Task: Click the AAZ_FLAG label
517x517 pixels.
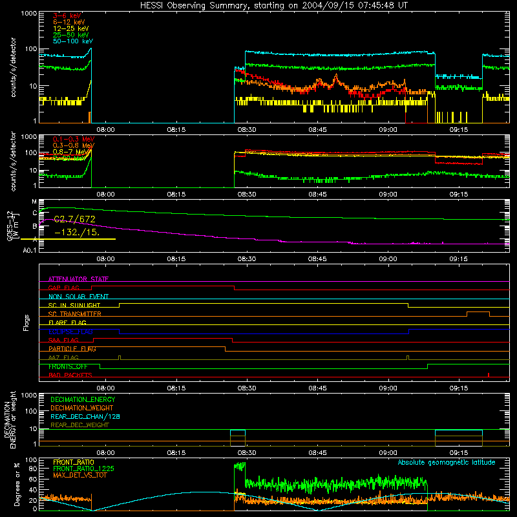Action: tap(63, 357)
